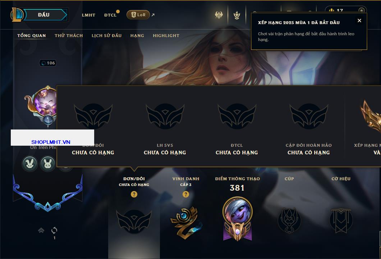This screenshot has width=381, height=259.
Task: Click the question mark under Đơn/Đôi rank
Action: pyautogui.click(x=134, y=194)
